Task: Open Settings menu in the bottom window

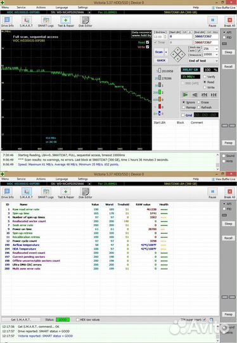Action: point(83,179)
